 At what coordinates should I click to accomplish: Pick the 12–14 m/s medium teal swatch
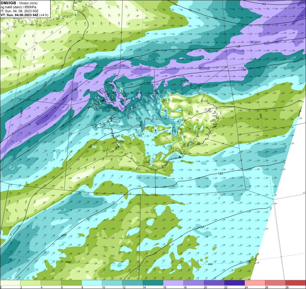pyautogui.click(x=132, y=283)
